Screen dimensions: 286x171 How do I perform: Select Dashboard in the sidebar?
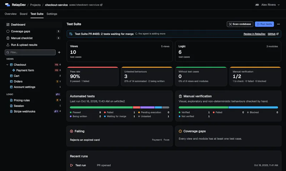tap(33, 24)
